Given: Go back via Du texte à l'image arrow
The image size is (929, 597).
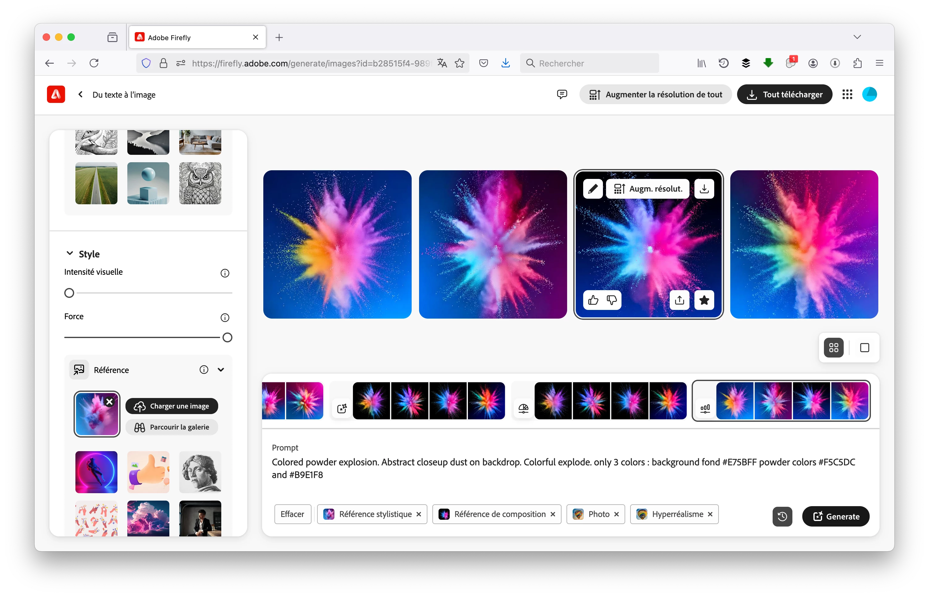Looking at the screenshot, I should coord(81,94).
